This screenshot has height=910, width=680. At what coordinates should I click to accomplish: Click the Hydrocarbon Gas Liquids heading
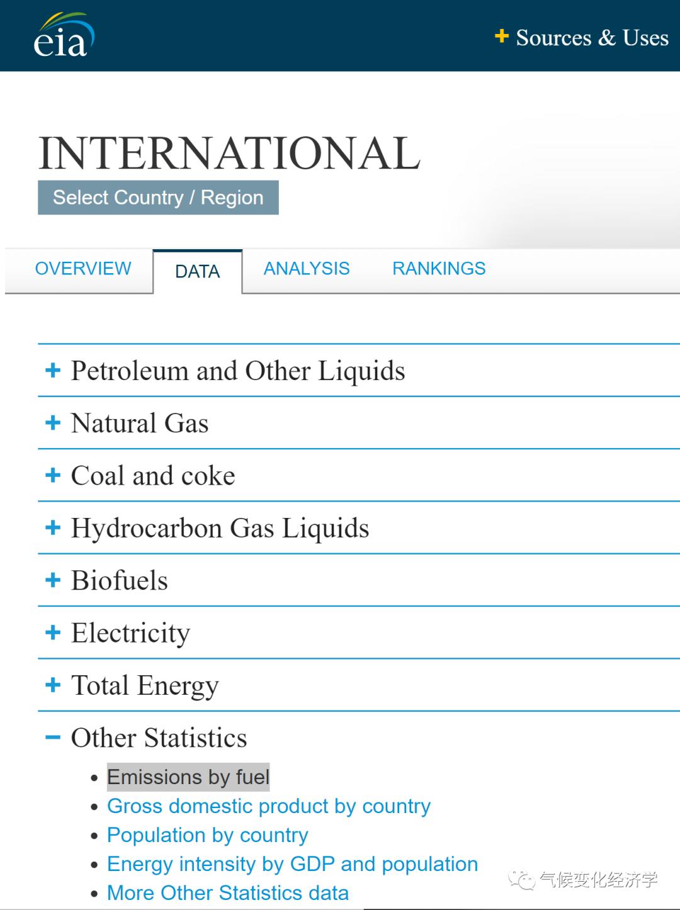pyautogui.click(x=220, y=529)
